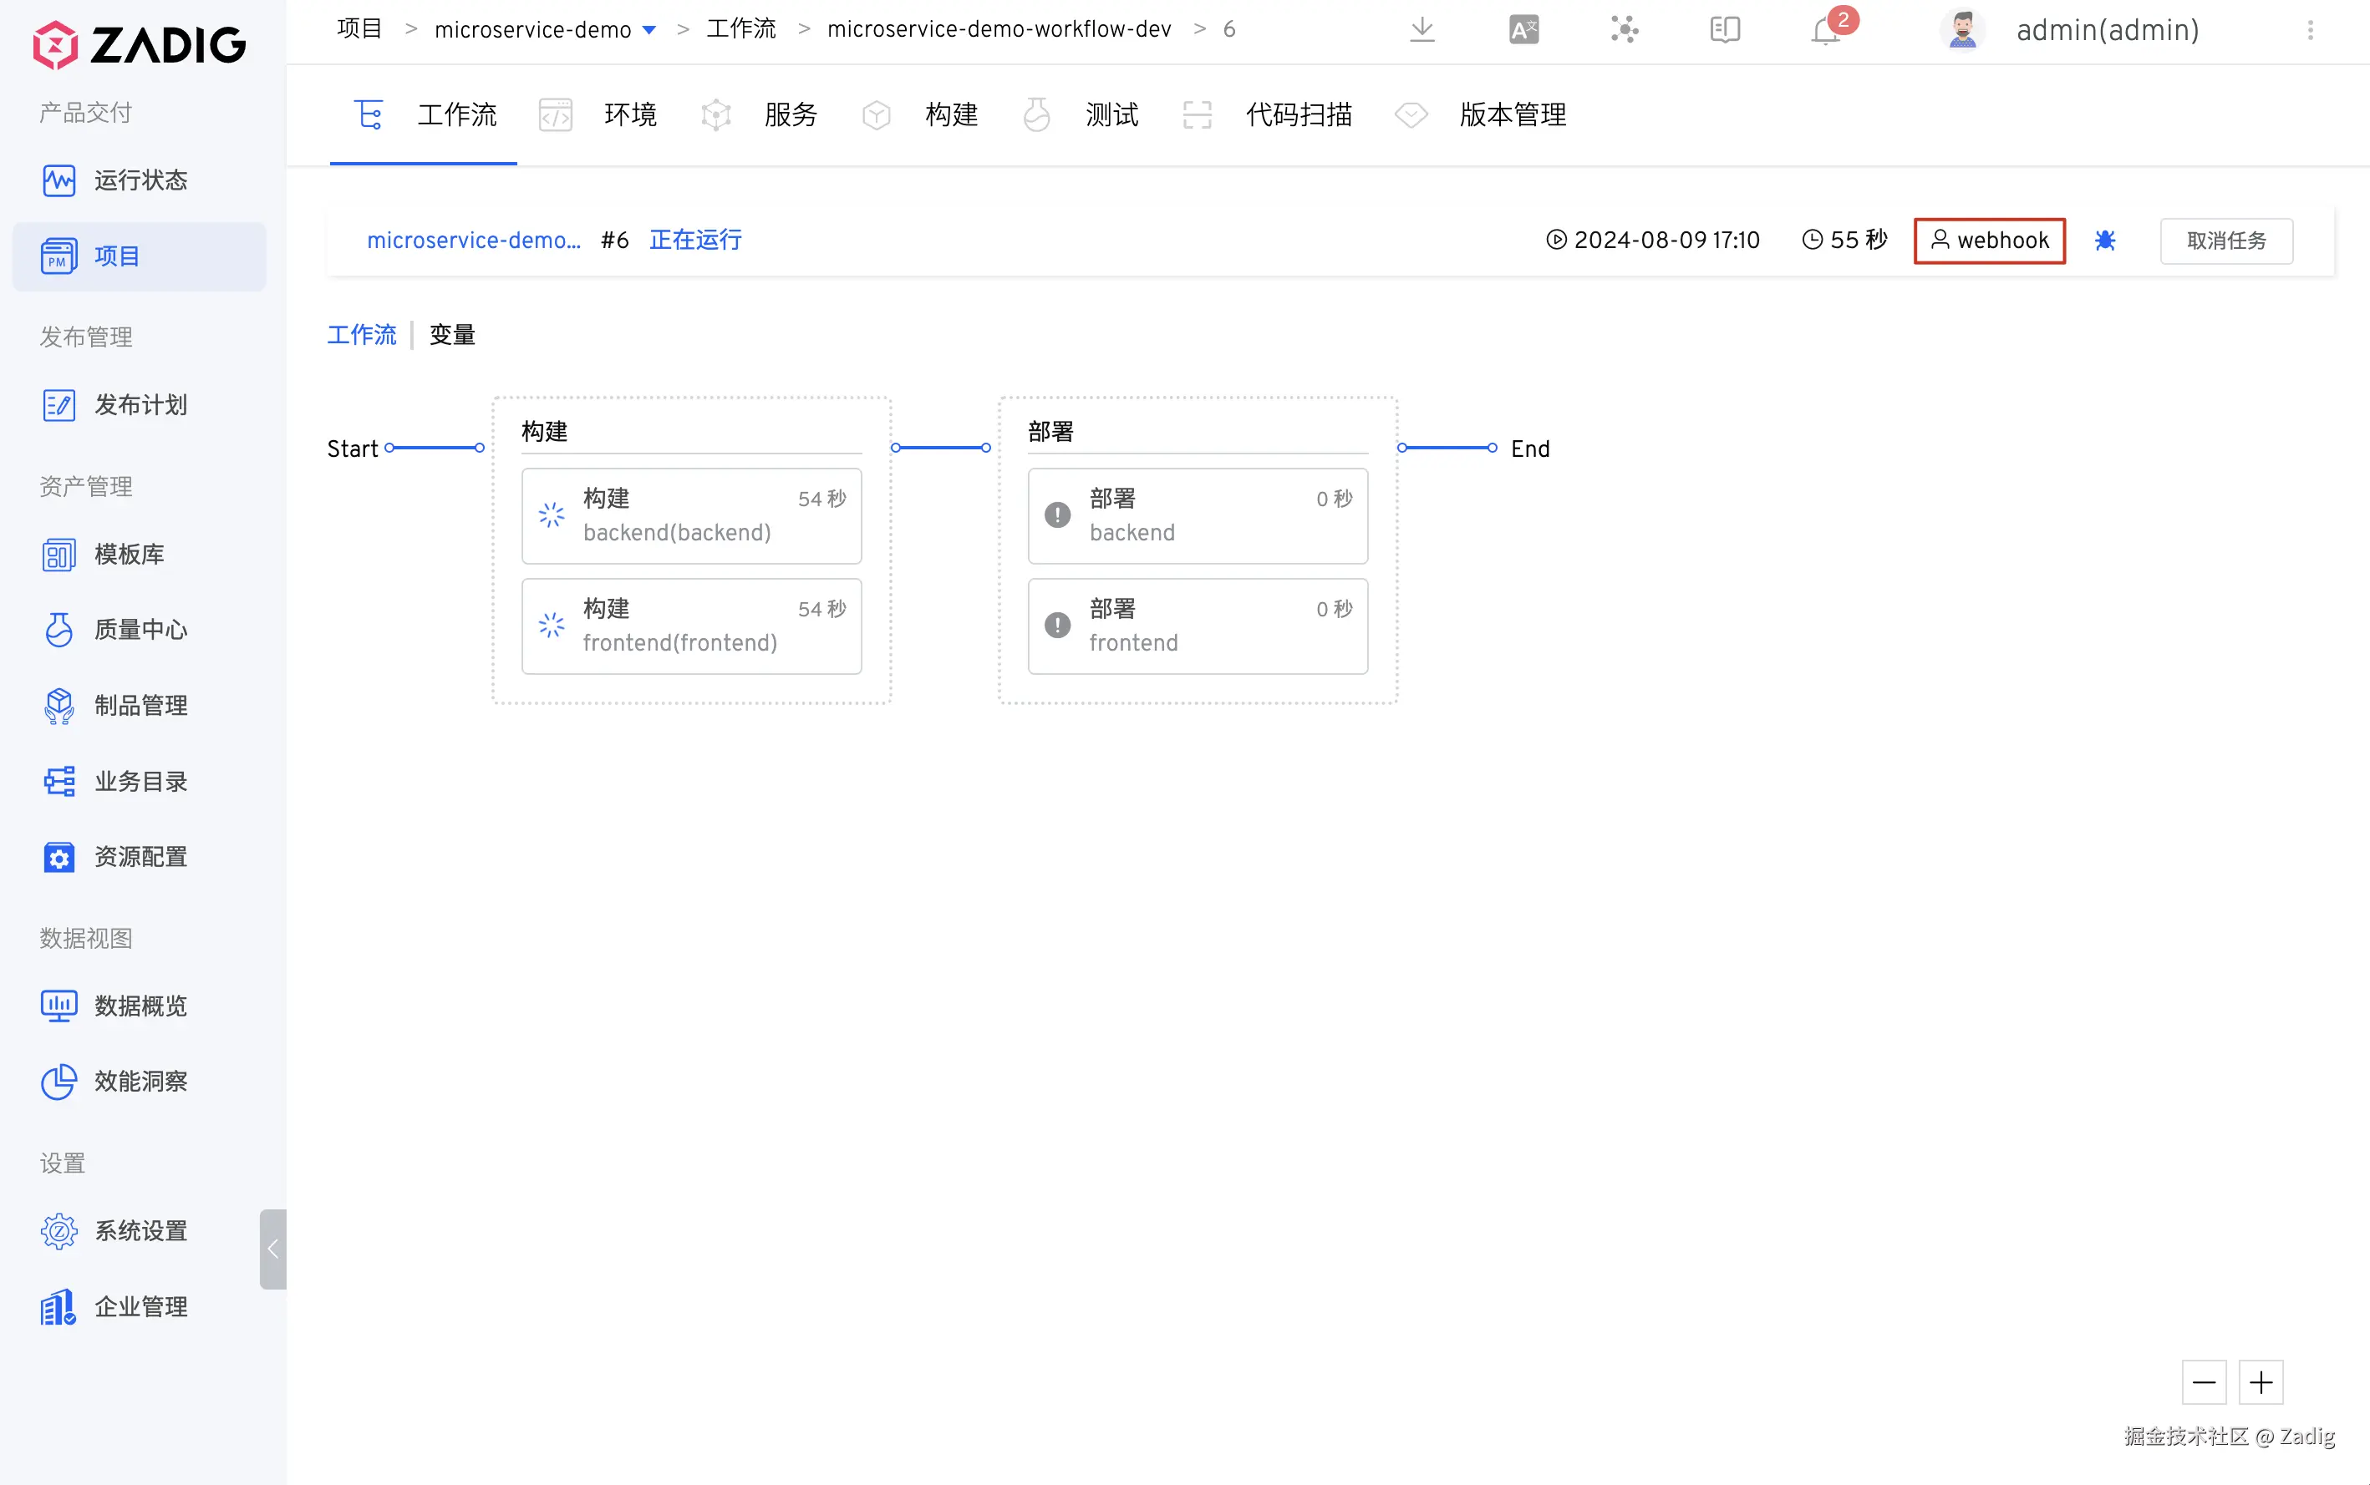2370x1485 pixels.
Task: Collapse the left sidebar with chevron handle
Action: [x=273, y=1249]
